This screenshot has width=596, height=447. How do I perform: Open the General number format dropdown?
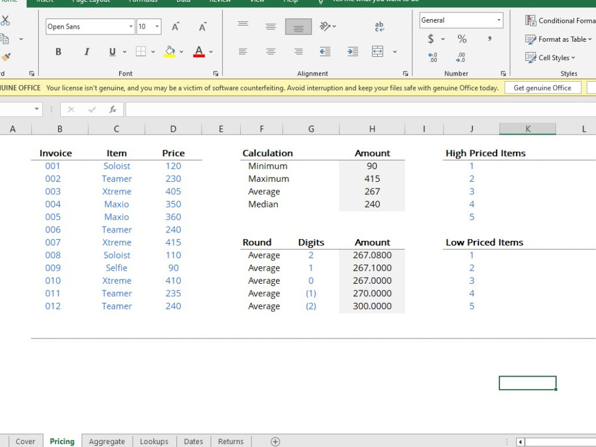tap(499, 20)
